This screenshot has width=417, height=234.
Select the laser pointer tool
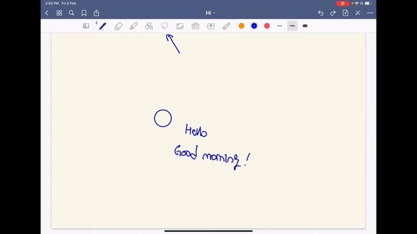tap(226, 26)
